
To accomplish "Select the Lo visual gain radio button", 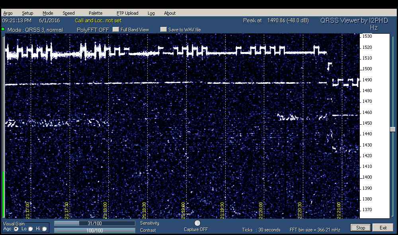I will tap(31, 229).
